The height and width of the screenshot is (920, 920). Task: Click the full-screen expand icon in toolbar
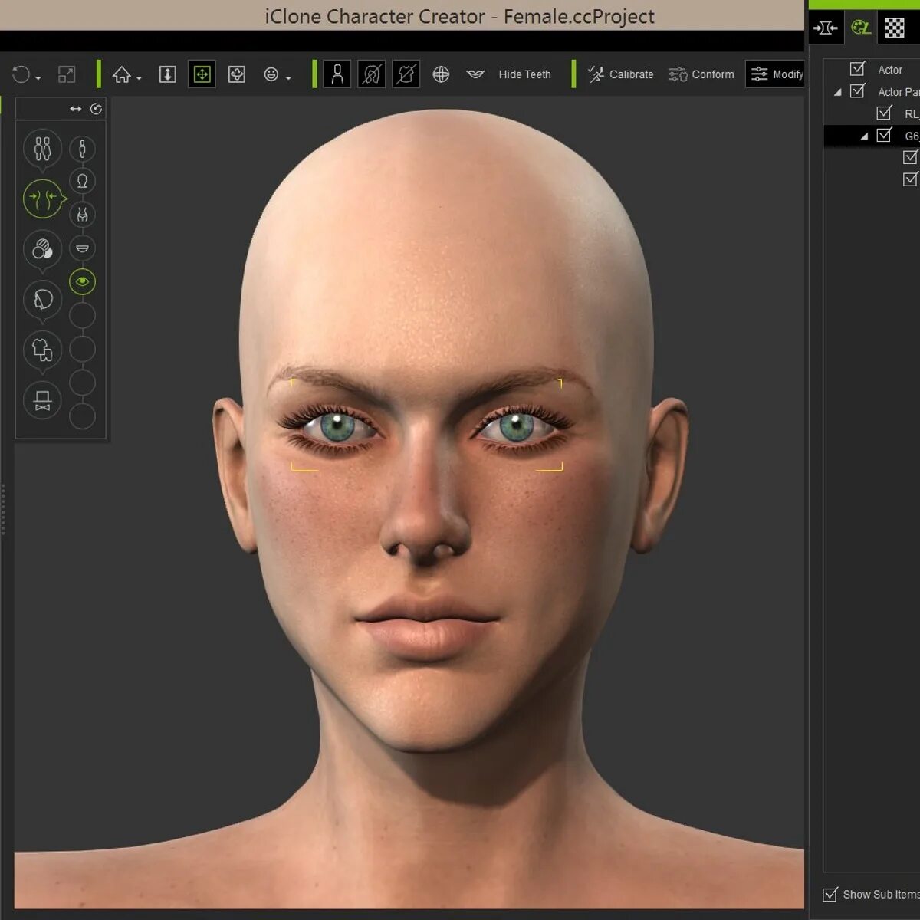click(67, 74)
